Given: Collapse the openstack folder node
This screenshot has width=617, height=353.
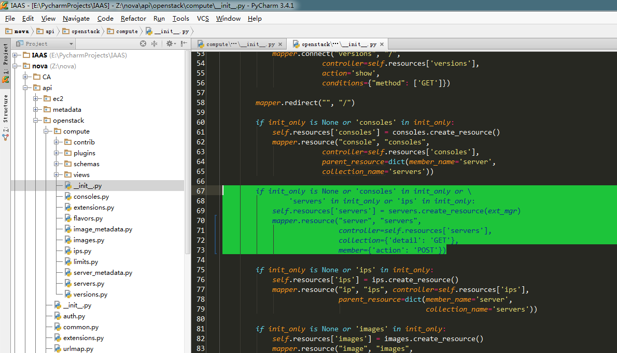Looking at the screenshot, I should click(x=35, y=121).
